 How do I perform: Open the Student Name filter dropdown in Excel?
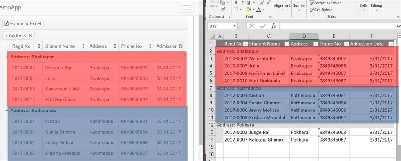coord(287,44)
